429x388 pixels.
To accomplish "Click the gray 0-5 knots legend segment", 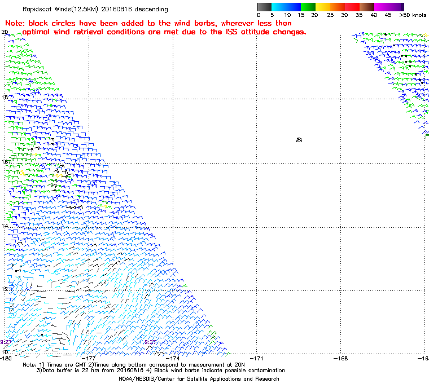I will tap(264, 7).
